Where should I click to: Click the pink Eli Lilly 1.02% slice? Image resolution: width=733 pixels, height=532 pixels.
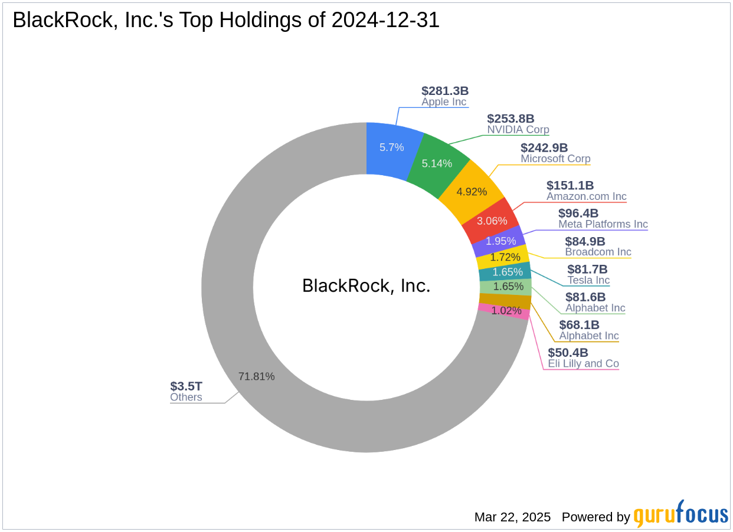tap(505, 311)
